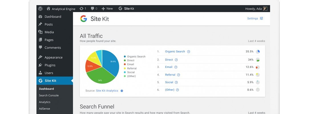Select Search Console submenu item
The height and width of the screenshot is (114, 311).
click(x=49, y=95)
